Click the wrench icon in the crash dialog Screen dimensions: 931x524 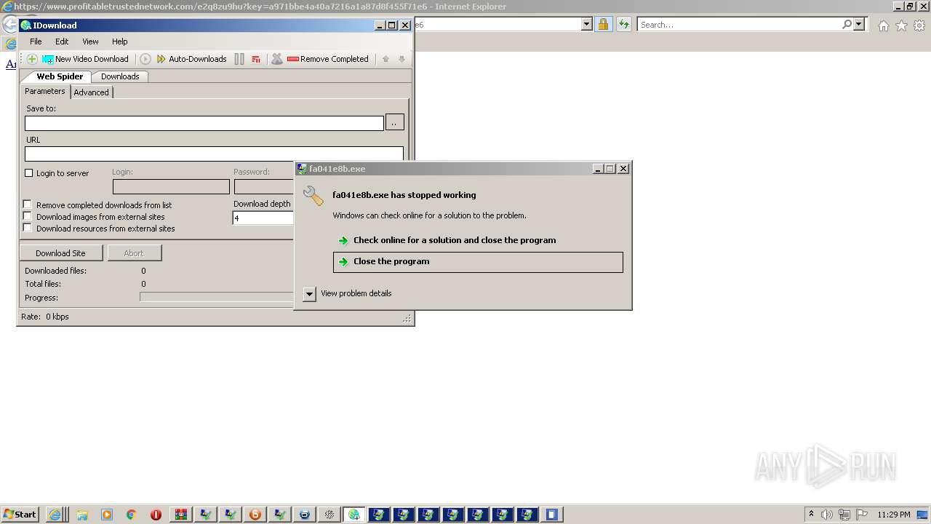pyautogui.click(x=313, y=196)
